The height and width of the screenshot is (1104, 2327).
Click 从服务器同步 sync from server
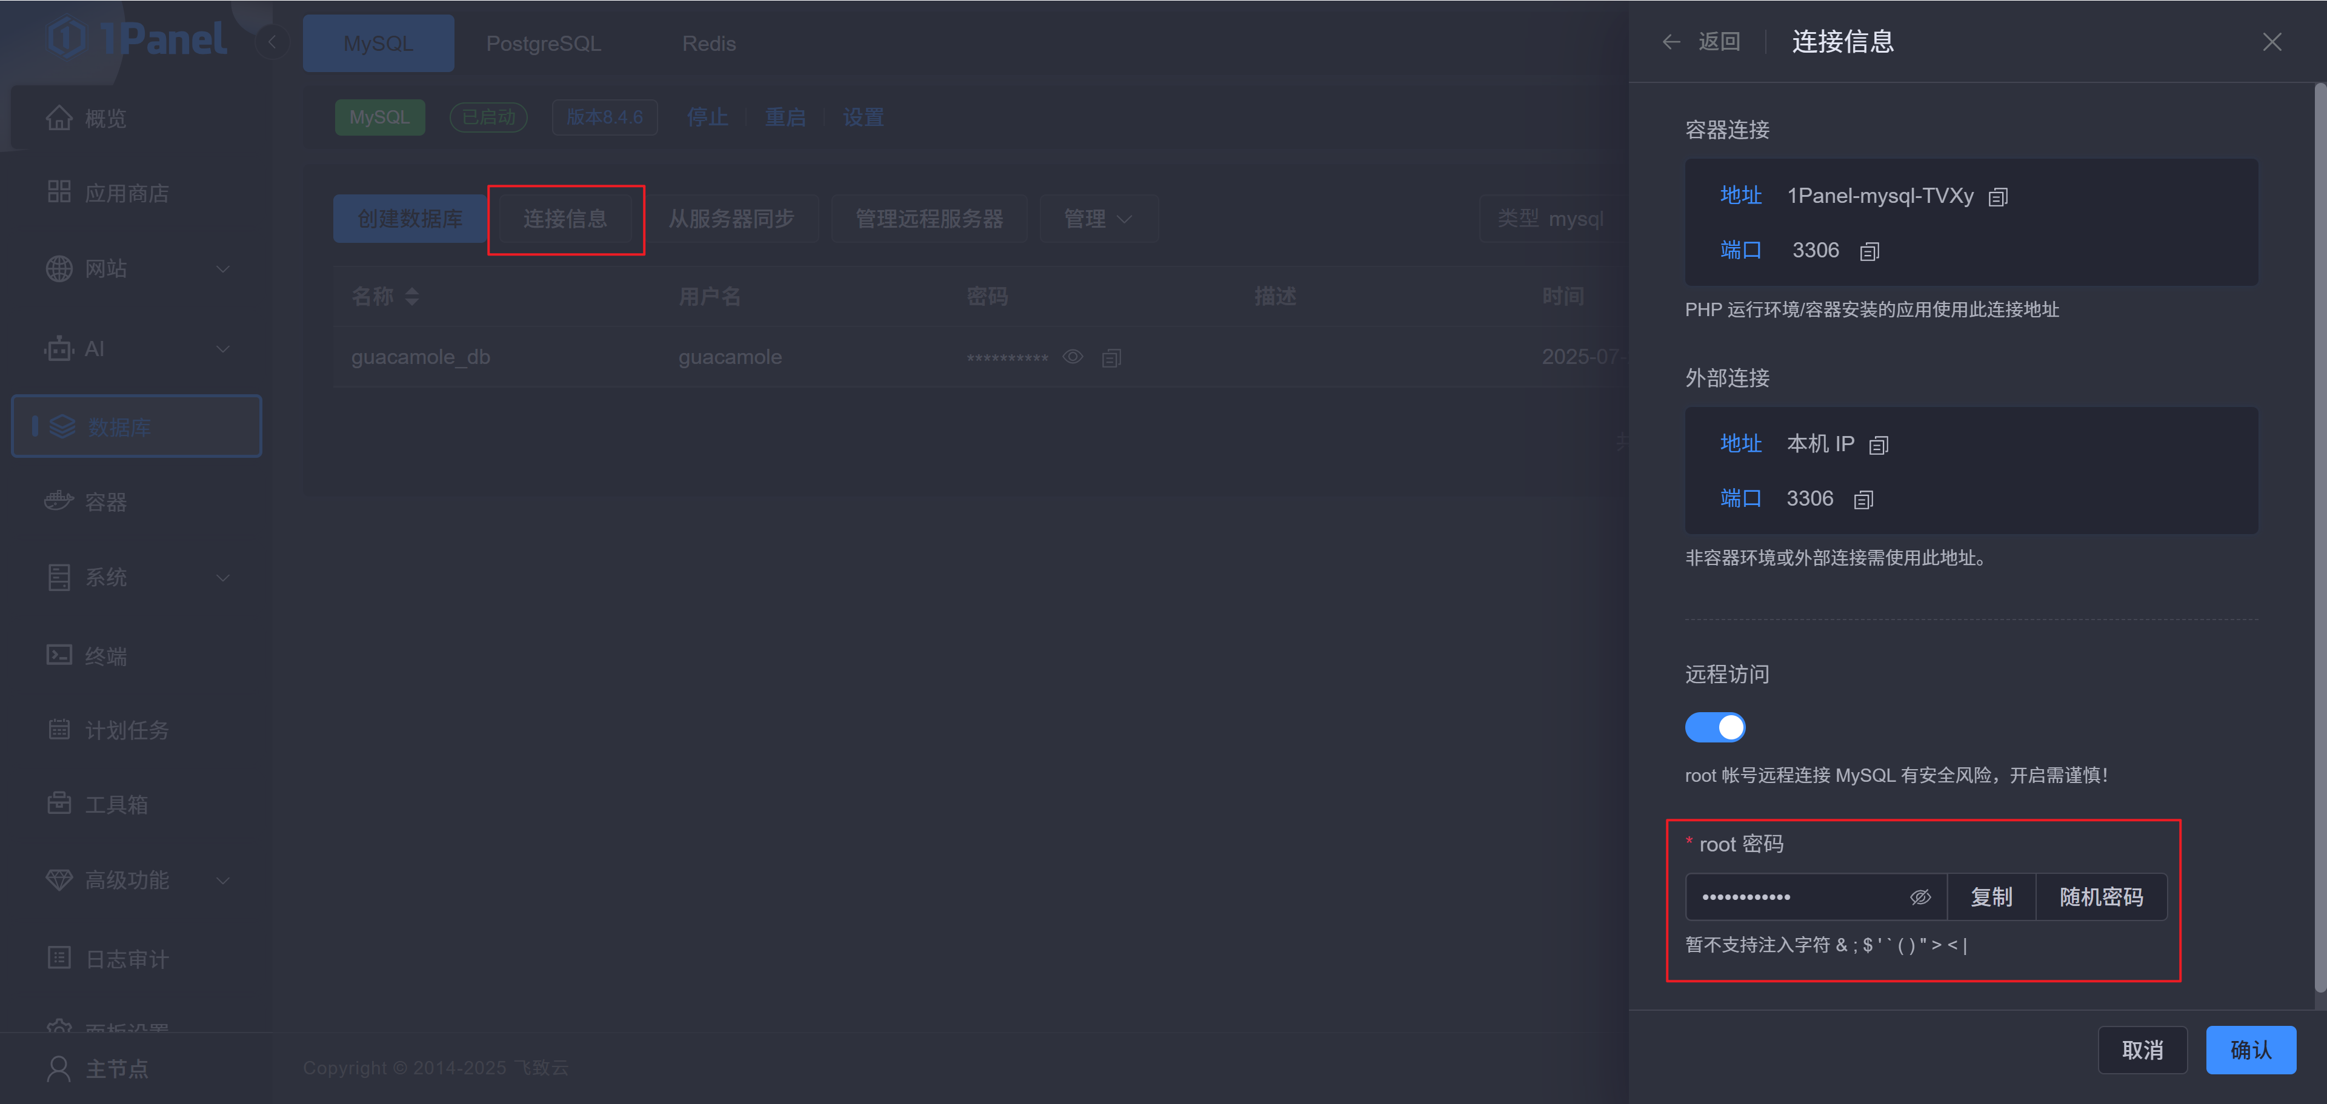(x=731, y=219)
